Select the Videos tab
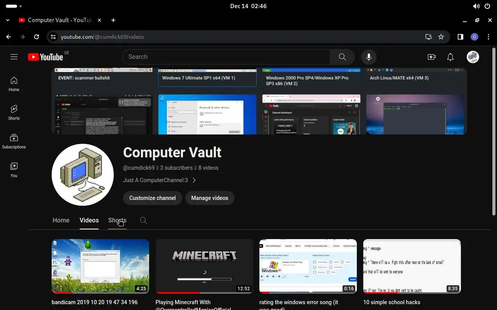Viewport: 497px width, 310px height. pyautogui.click(x=89, y=220)
